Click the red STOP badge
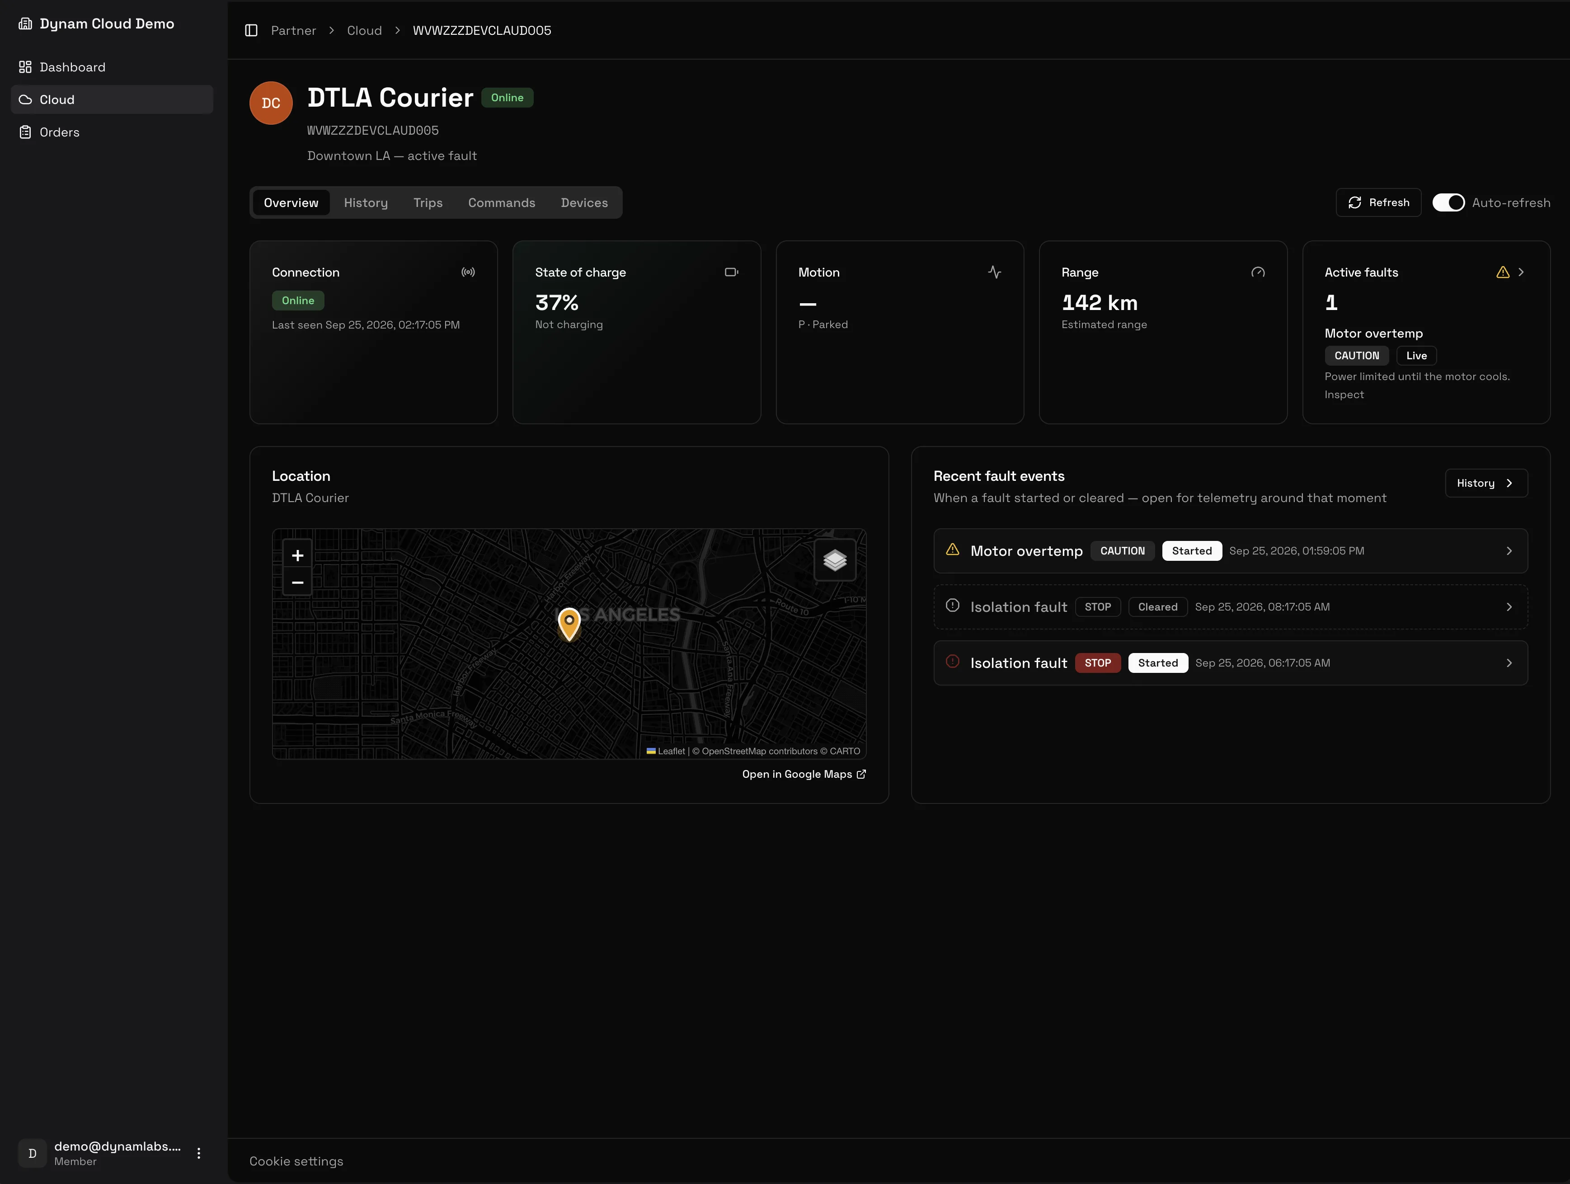The image size is (1570, 1184). (1097, 664)
